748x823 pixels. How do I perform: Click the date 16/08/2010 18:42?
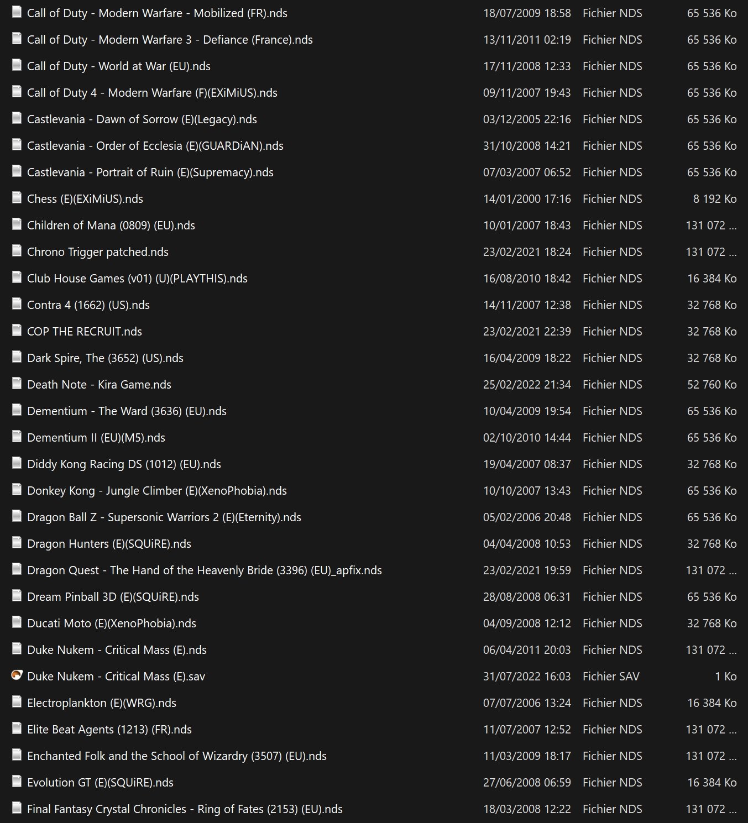point(527,279)
